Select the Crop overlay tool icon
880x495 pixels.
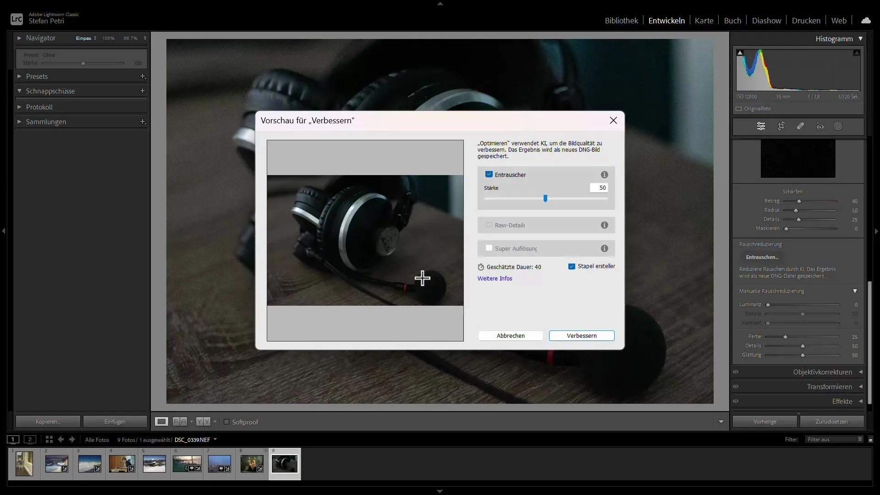(x=781, y=126)
